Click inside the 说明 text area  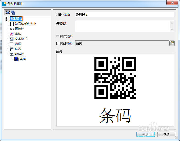pos(122,26)
